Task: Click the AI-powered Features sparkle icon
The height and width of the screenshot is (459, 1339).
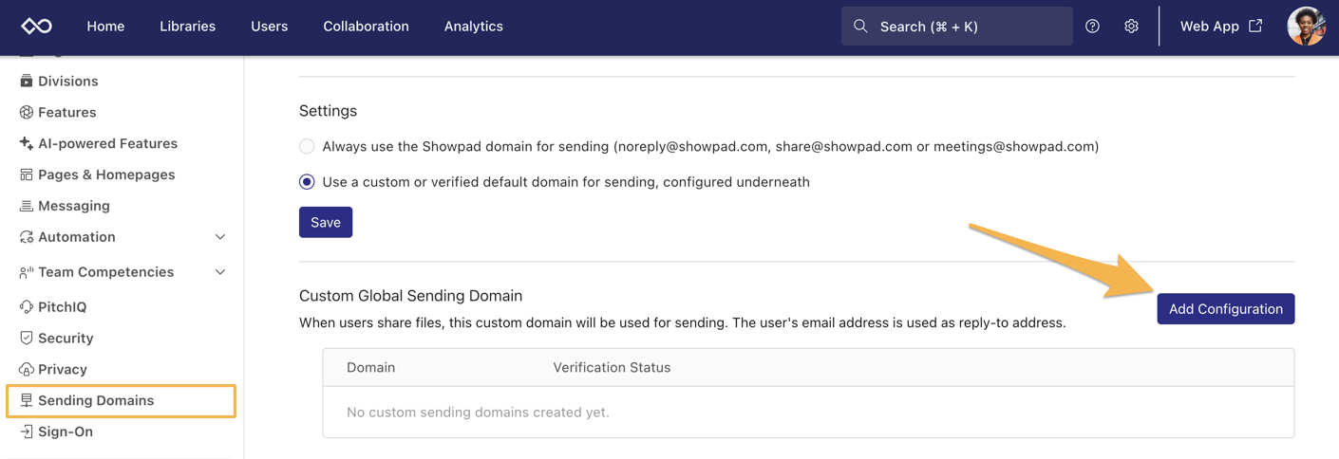Action: tap(26, 143)
